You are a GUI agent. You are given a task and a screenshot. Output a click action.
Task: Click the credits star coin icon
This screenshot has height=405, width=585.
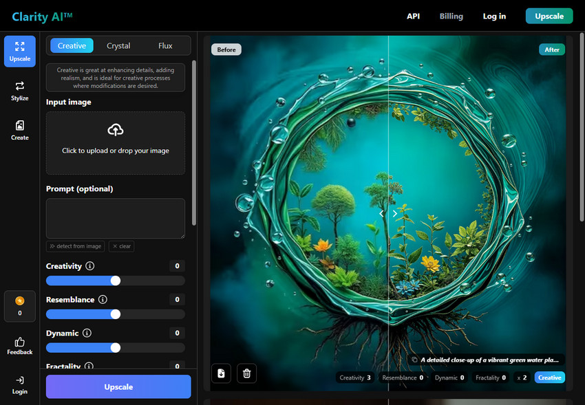20,300
